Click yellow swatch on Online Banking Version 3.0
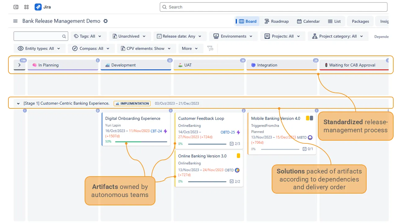Image resolution: width=397 pixels, height=223 pixels. point(239,156)
